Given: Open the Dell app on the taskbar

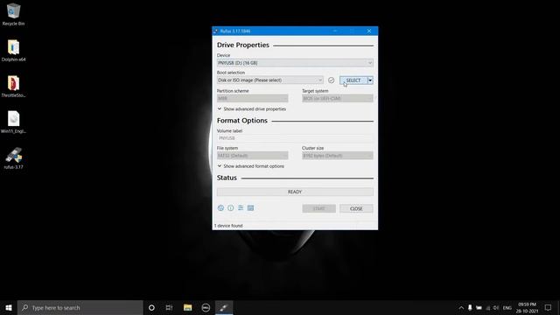Looking at the screenshot, I should click(206, 307).
